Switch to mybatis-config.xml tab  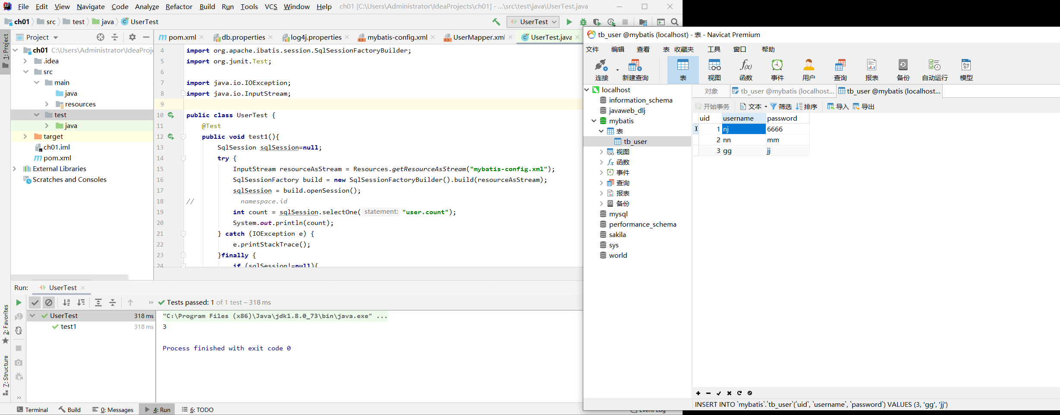(x=397, y=37)
